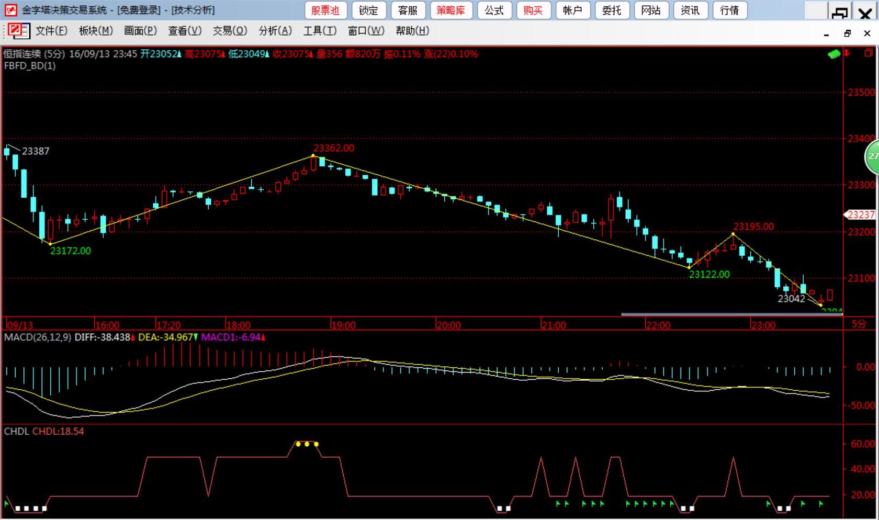Open the 文件(F) menu

tap(51, 31)
